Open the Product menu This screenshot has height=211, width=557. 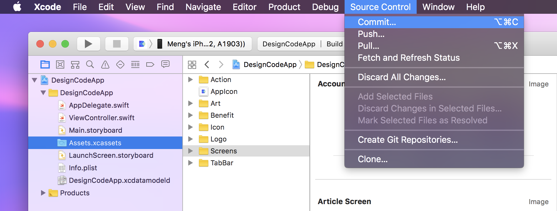(284, 7)
